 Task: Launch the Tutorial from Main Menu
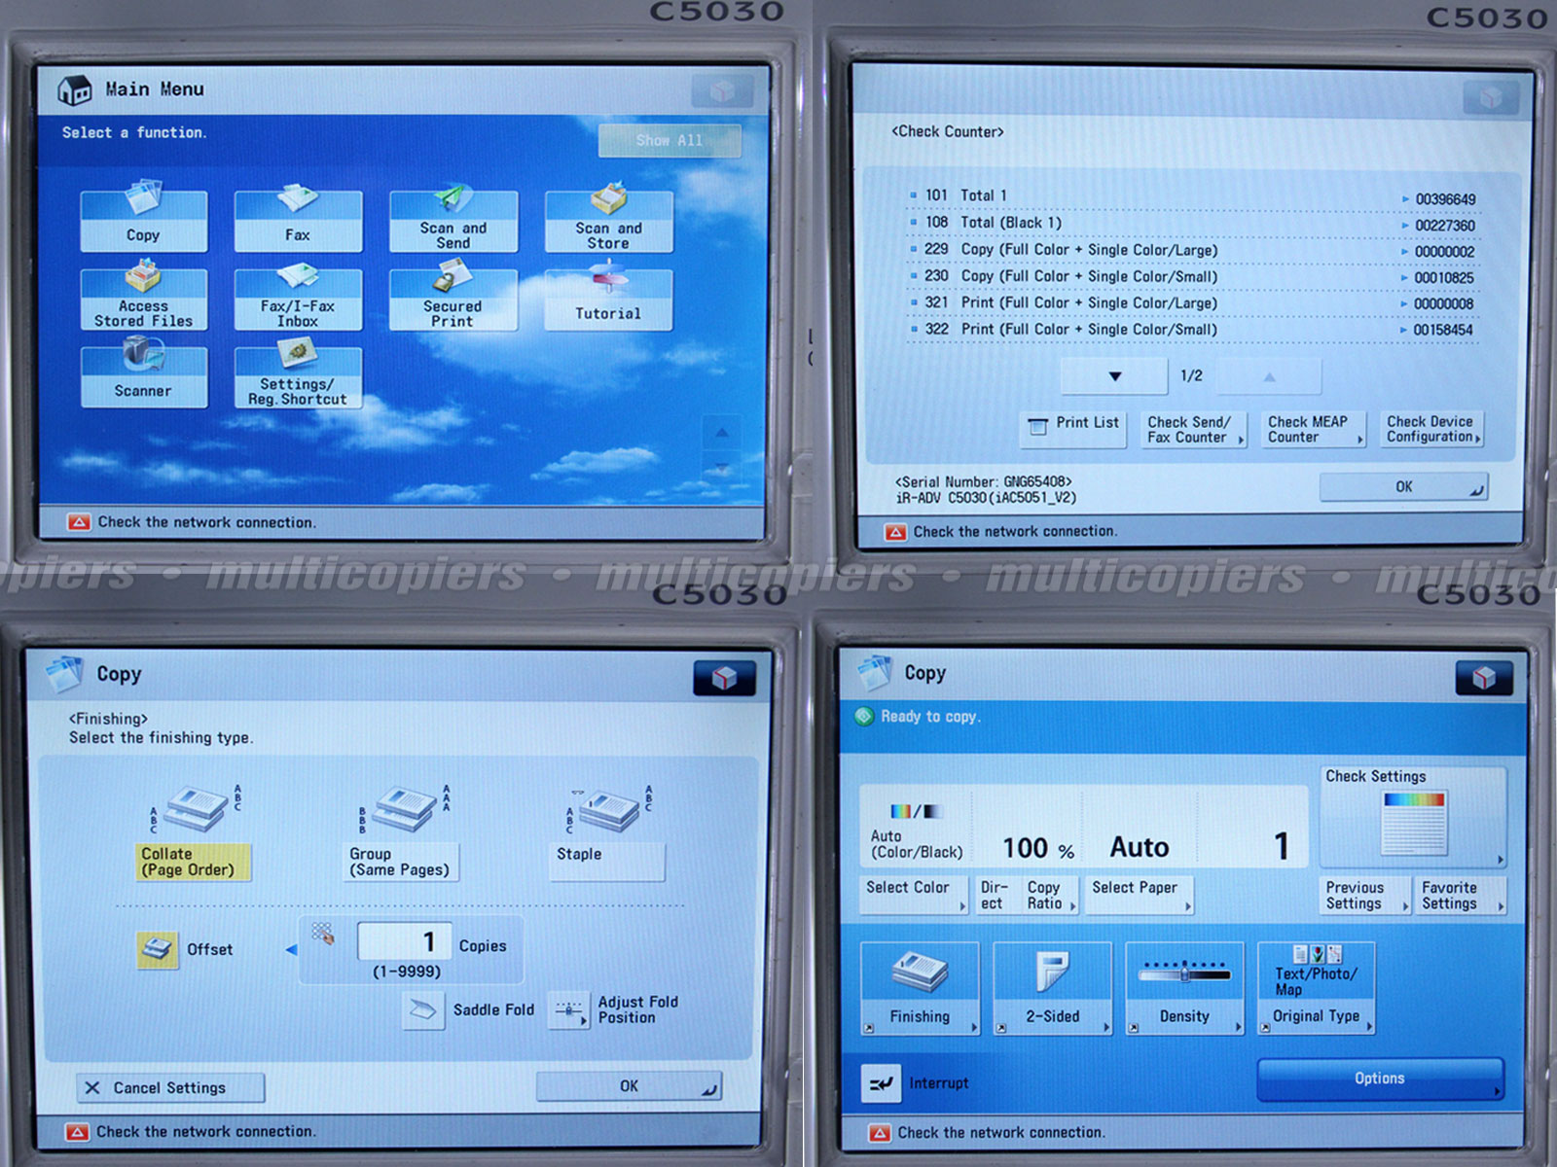click(608, 300)
